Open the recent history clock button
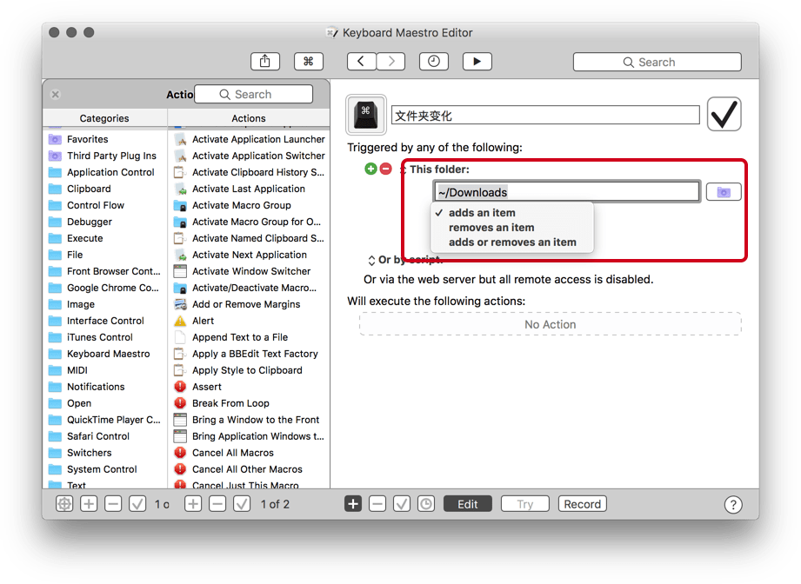The image size is (801, 584). point(433,61)
